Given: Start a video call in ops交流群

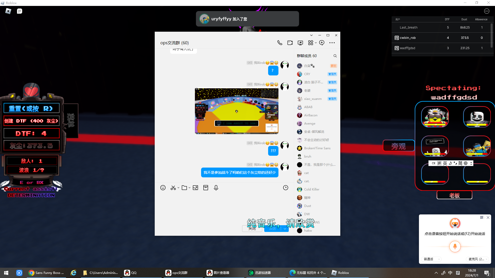Looking at the screenshot, I should tap(290, 43).
